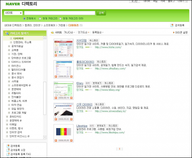The image size is (192, 158).
Task: Click the @ symbol after 인터넷 비즈니스
Action: coord(28,136)
